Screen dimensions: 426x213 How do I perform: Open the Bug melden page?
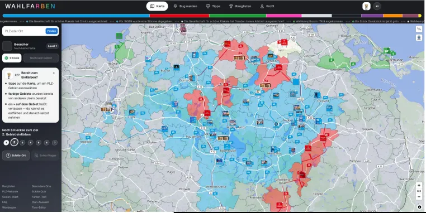185,6
